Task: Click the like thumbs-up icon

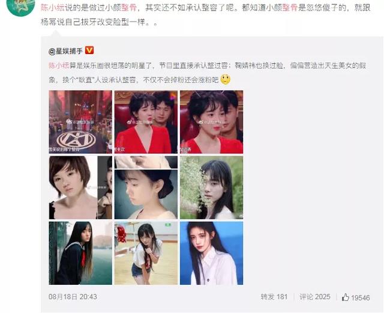Action: [x=346, y=297]
